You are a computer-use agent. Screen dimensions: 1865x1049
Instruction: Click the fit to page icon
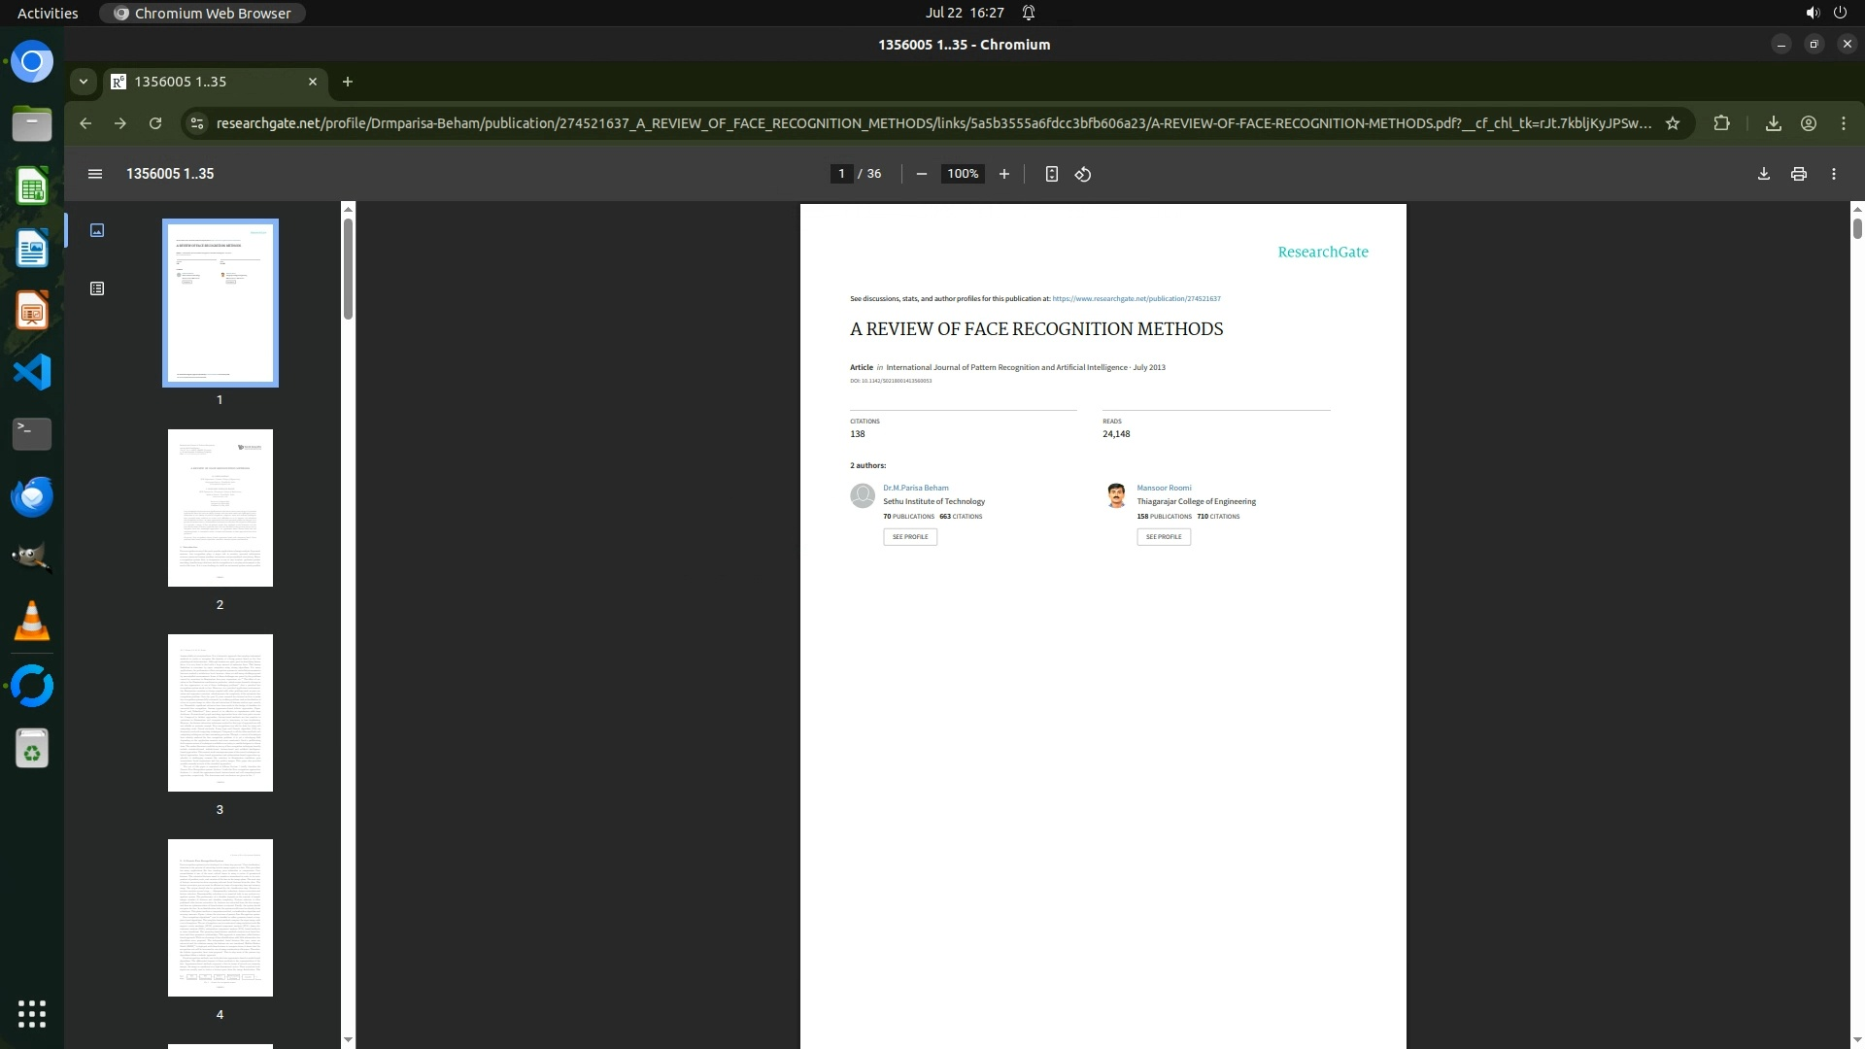tap(1051, 174)
